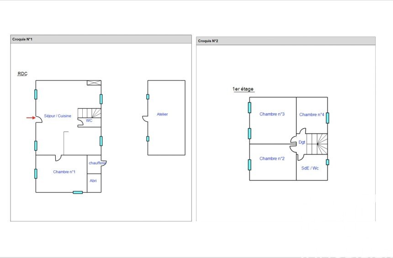393x258 pixels.
Task: Select the Abri room label
Action: pos(93,180)
